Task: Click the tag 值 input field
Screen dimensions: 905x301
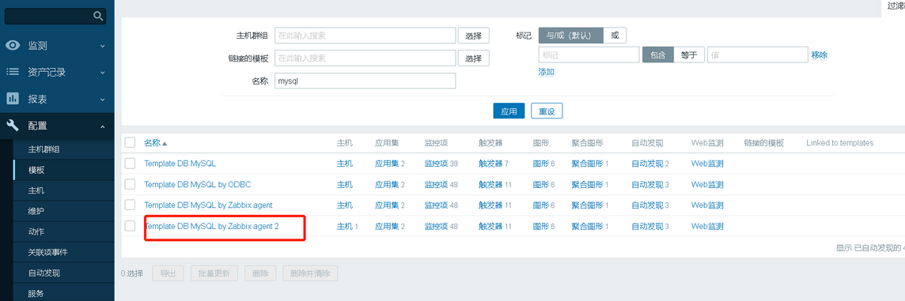Action: click(757, 55)
